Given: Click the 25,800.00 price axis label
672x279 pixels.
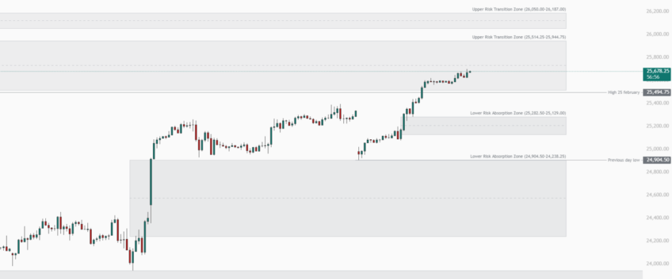Looking at the screenshot, I should coord(657,57).
